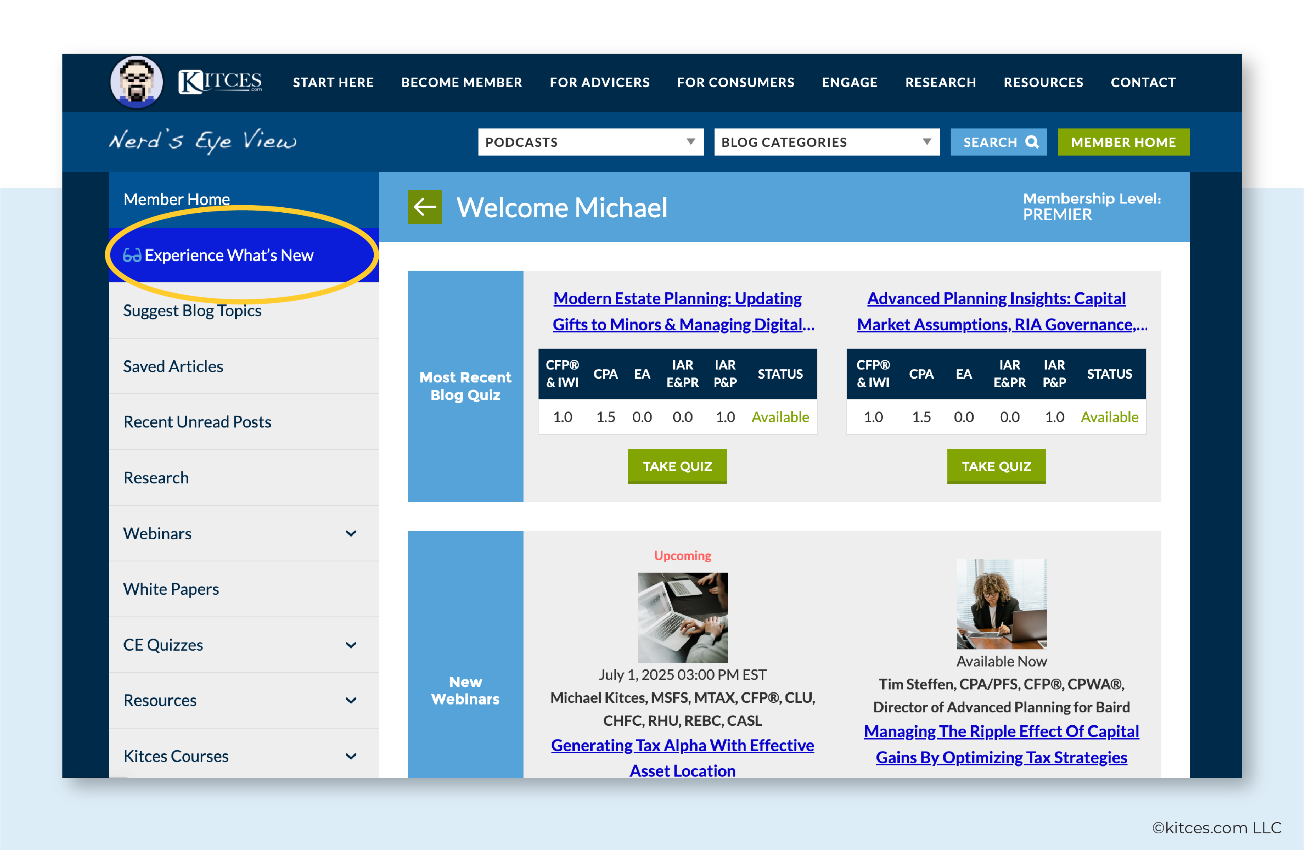Open For Consumers in the top navigation
This screenshot has height=850, width=1304.
pyautogui.click(x=736, y=82)
